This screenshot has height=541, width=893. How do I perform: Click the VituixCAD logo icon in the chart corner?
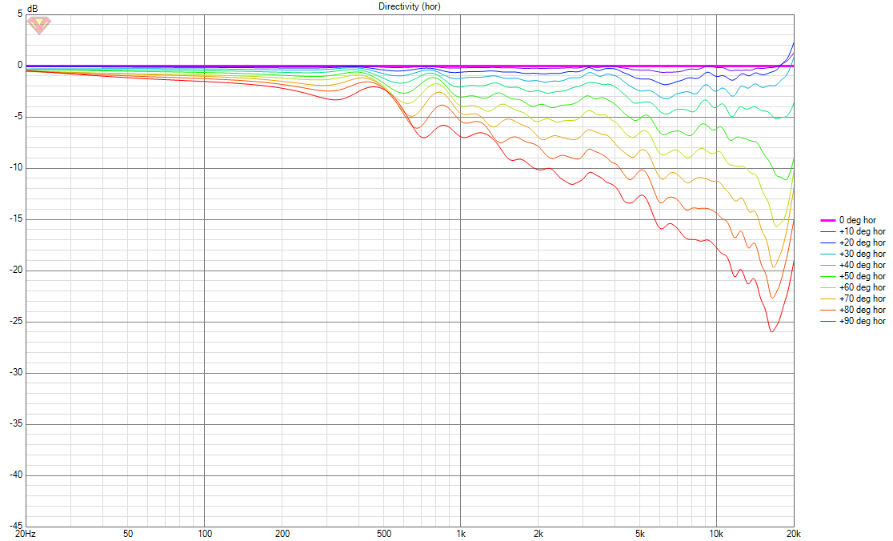click(39, 25)
